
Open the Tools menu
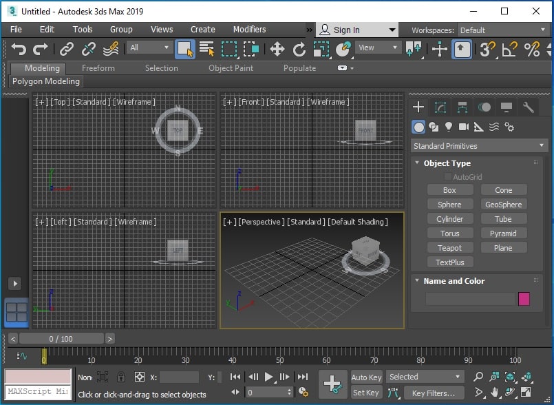tap(83, 30)
